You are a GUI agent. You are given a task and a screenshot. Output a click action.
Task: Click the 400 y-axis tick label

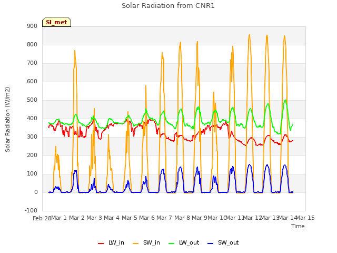pos(32,119)
